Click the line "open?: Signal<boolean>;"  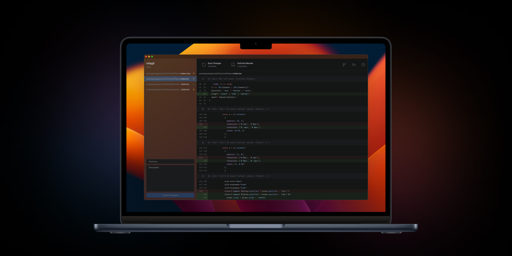(282, 97)
